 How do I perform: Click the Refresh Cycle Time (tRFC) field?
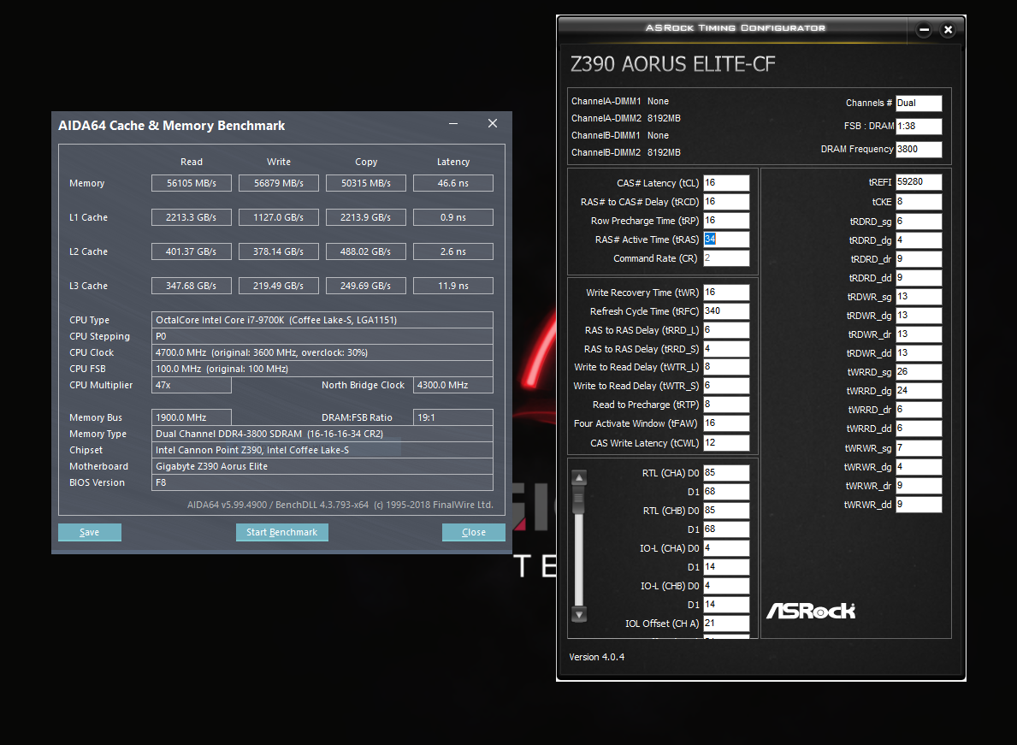726,311
